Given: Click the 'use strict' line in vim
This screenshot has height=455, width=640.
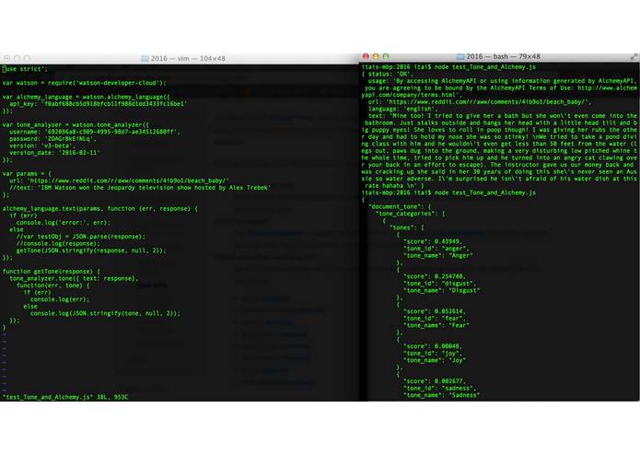Looking at the screenshot, I should coord(25,69).
